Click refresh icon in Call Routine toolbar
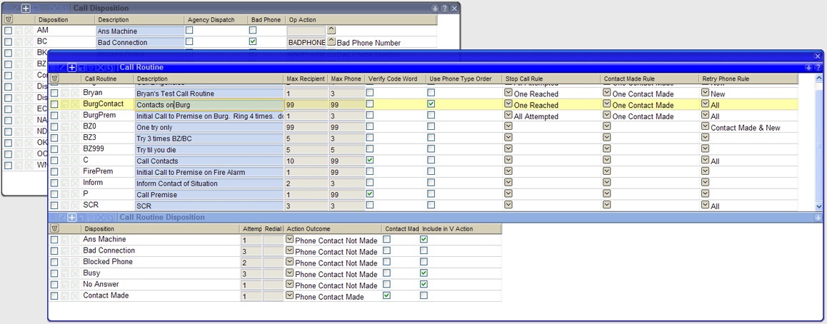The image size is (827, 324). (110, 67)
